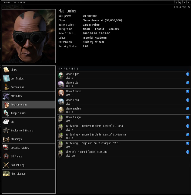Image resolution: width=191 pixels, height=195 pixels.
Task: View info for Slave Epsilon implant
Action: pos(188,109)
